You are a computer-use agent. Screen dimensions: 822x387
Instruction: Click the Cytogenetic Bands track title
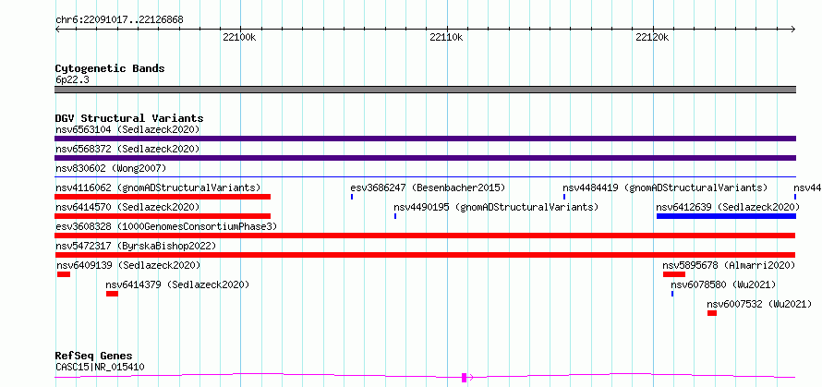[x=110, y=68]
